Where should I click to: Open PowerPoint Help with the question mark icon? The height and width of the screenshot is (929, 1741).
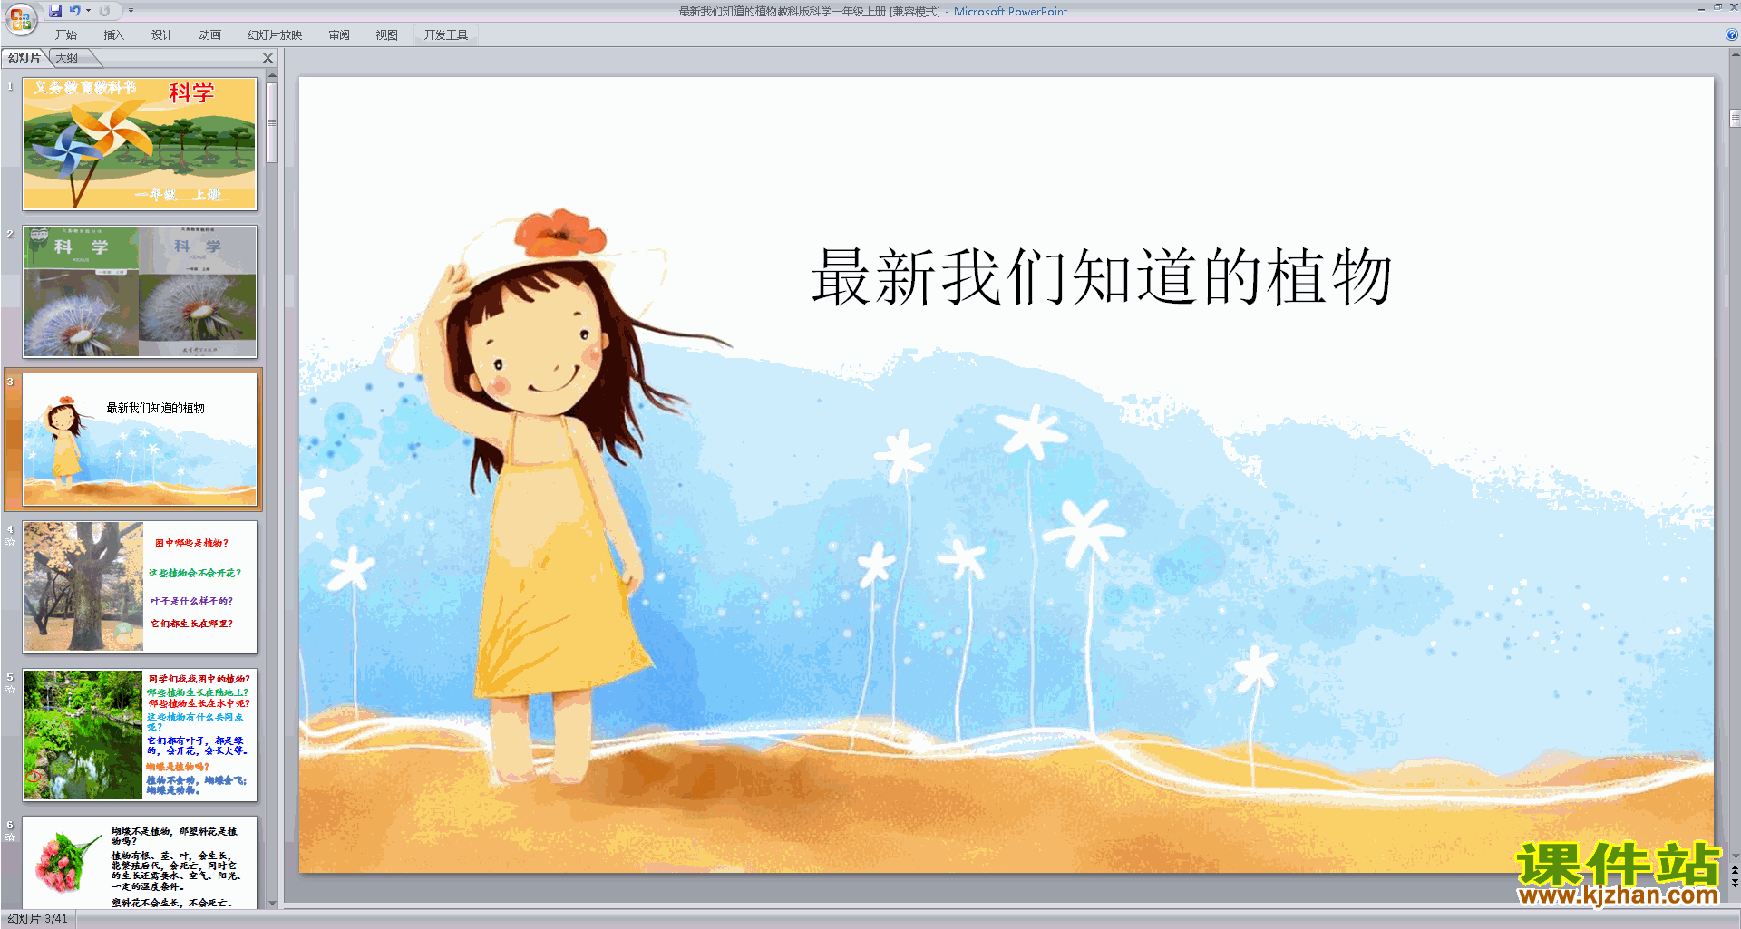[x=1731, y=34]
